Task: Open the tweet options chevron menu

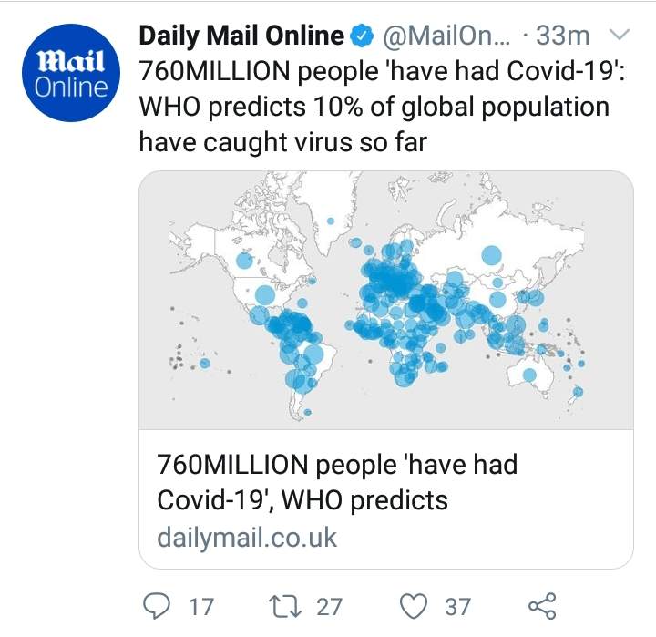Action: coord(618,35)
